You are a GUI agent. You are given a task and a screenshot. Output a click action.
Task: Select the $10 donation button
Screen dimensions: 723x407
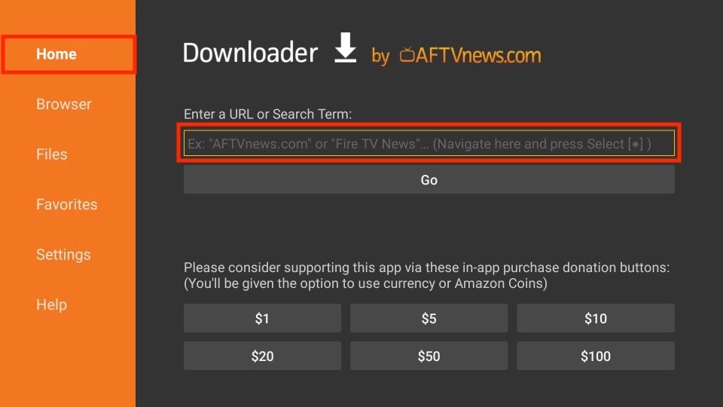point(596,318)
